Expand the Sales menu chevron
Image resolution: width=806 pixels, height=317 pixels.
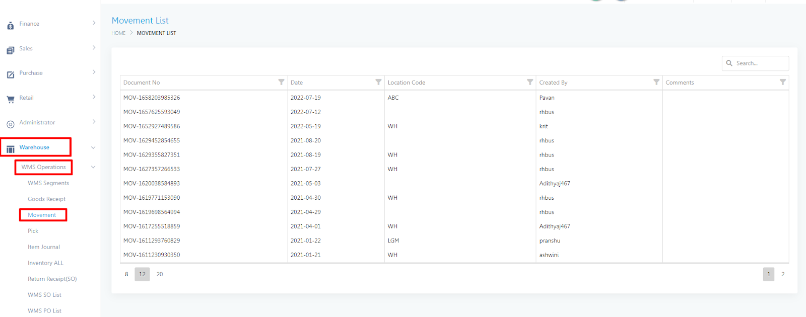[94, 48]
